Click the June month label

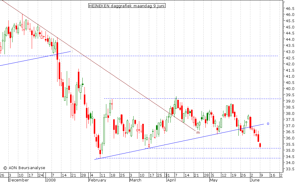[255, 180]
